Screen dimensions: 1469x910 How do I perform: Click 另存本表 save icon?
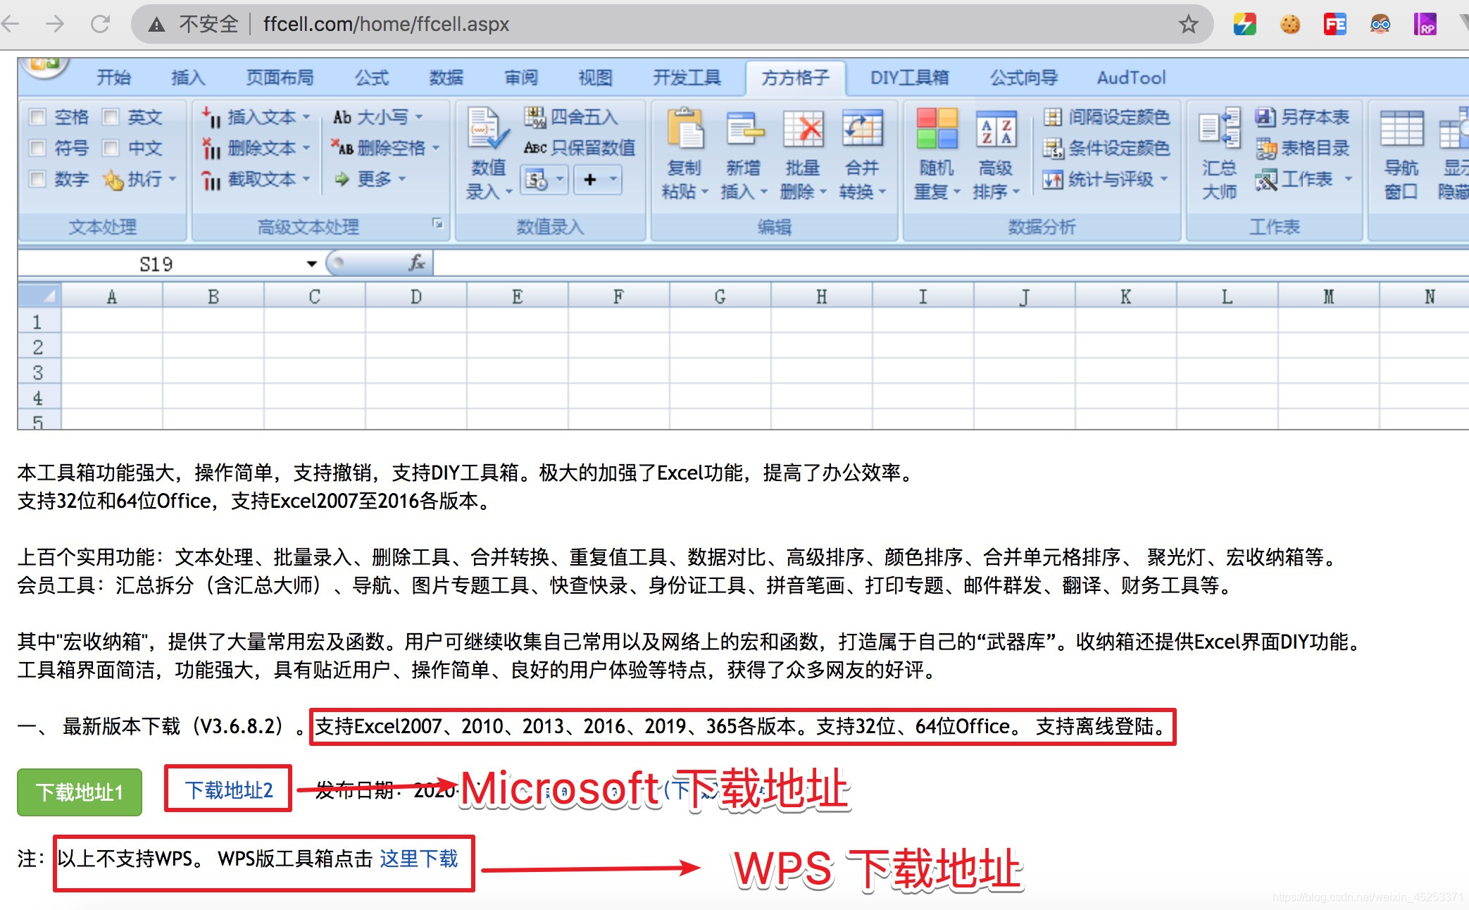point(1265,117)
